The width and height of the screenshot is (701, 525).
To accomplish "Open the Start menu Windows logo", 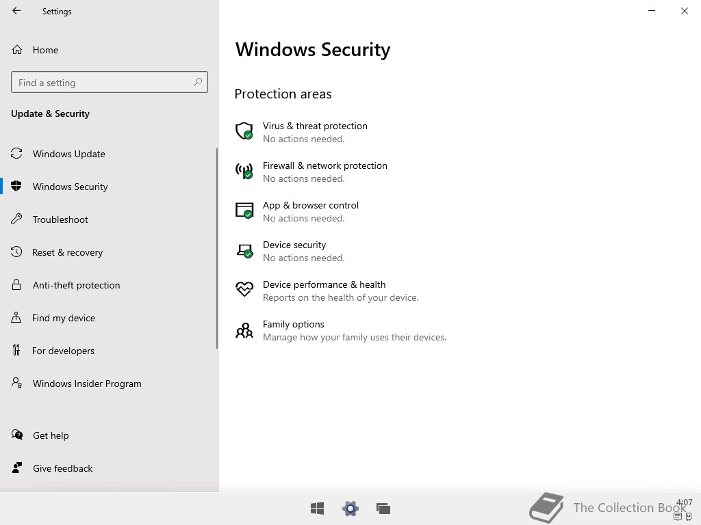I will pos(317,508).
